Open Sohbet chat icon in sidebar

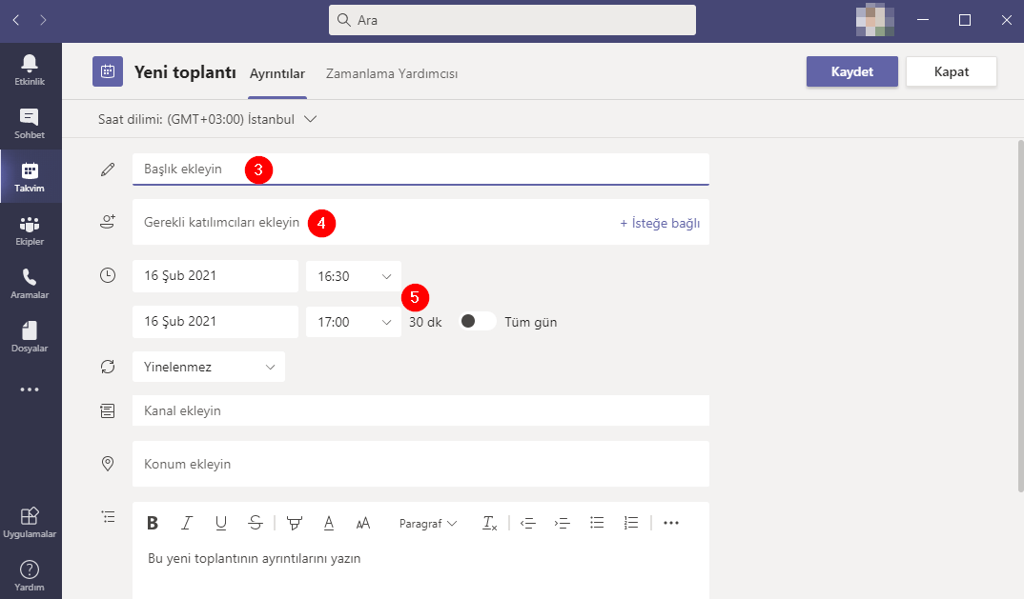coord(30,122)
